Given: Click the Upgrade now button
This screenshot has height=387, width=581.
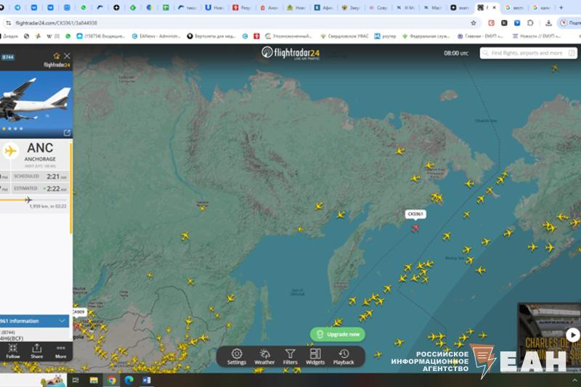Looking at the screenshot, I should (x=338, y=334).
